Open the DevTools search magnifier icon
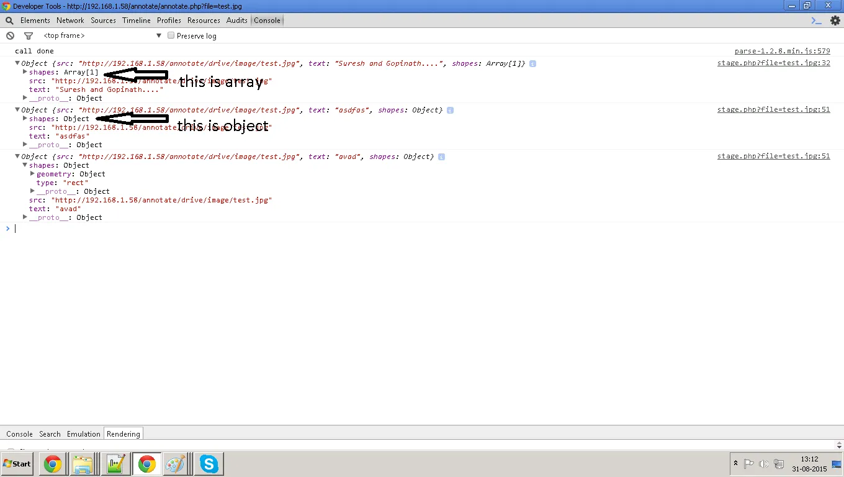The image size is (844, 477). 9,20
